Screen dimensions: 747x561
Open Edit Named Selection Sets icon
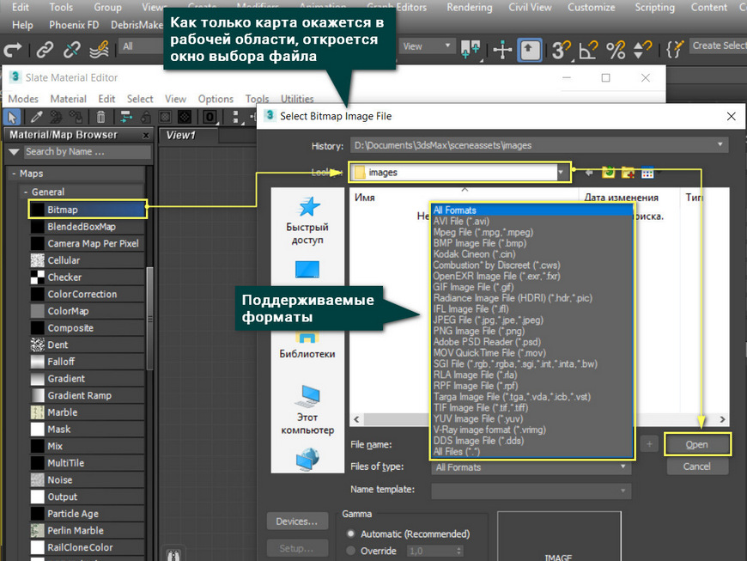(x=675, y=49)
